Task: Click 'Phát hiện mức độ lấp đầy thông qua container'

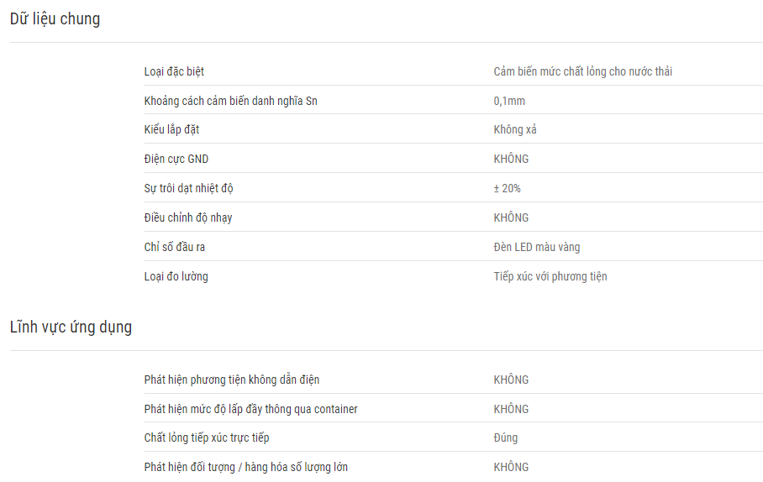Action: coord(250,409)
